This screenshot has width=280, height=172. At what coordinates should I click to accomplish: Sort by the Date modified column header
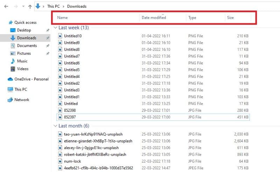[154, 18]
